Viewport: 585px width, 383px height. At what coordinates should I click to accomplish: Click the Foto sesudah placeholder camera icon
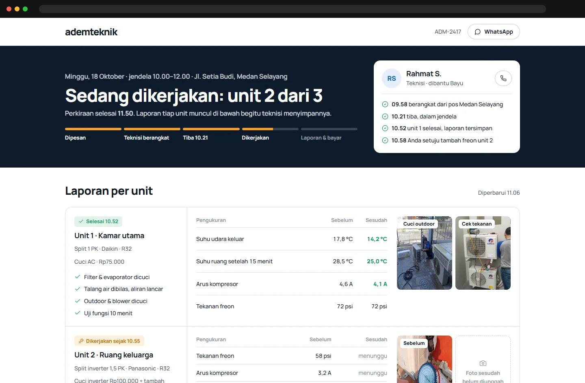pyautogui.click(x=483, y=363)
